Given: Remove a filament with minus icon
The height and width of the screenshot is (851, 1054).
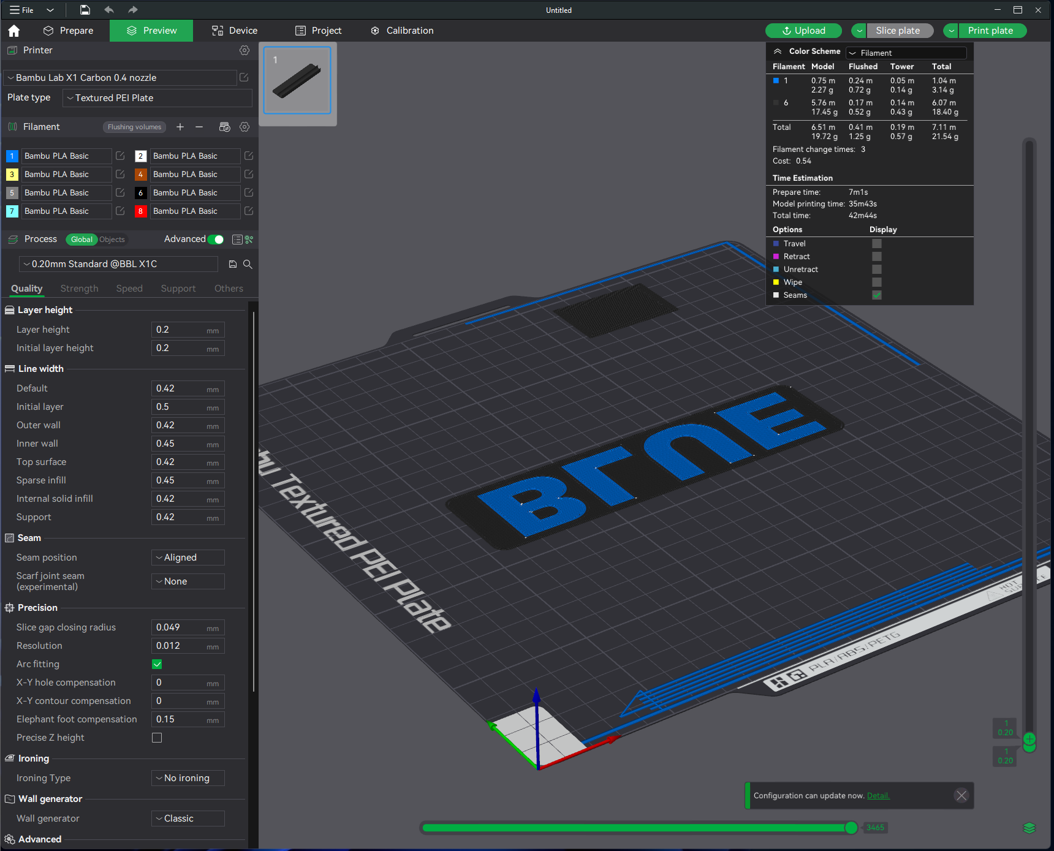Looking at the screenshot, I should [199, 127].
